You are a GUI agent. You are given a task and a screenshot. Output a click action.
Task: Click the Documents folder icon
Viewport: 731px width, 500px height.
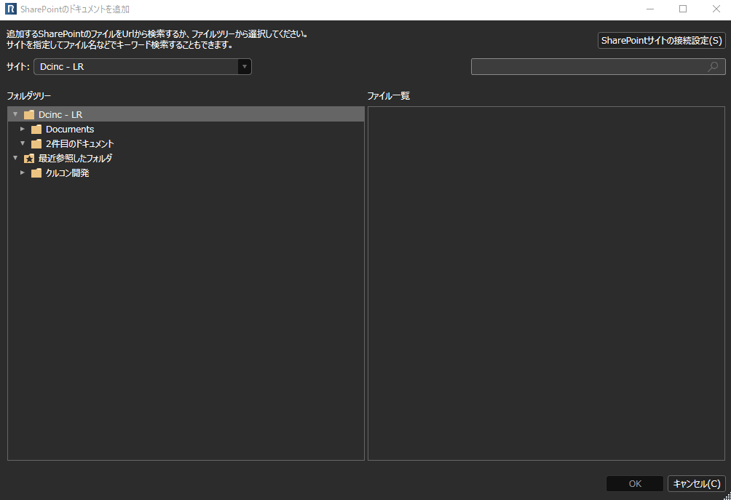coord(36,129)
